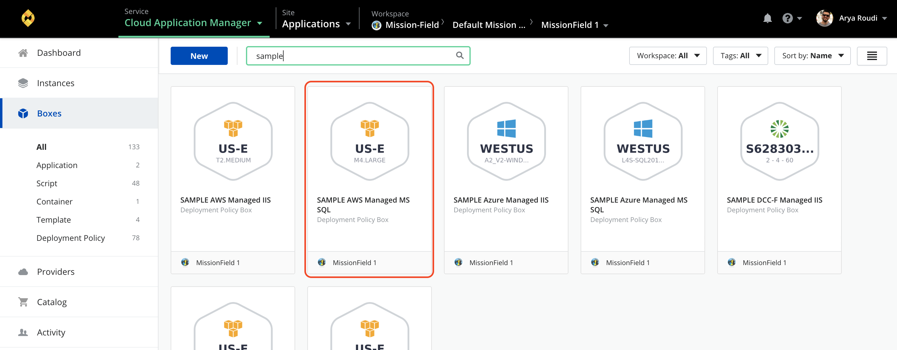Open the Dashboard menu item
Screen dimensions: 897x350
(x=60, y=52)
